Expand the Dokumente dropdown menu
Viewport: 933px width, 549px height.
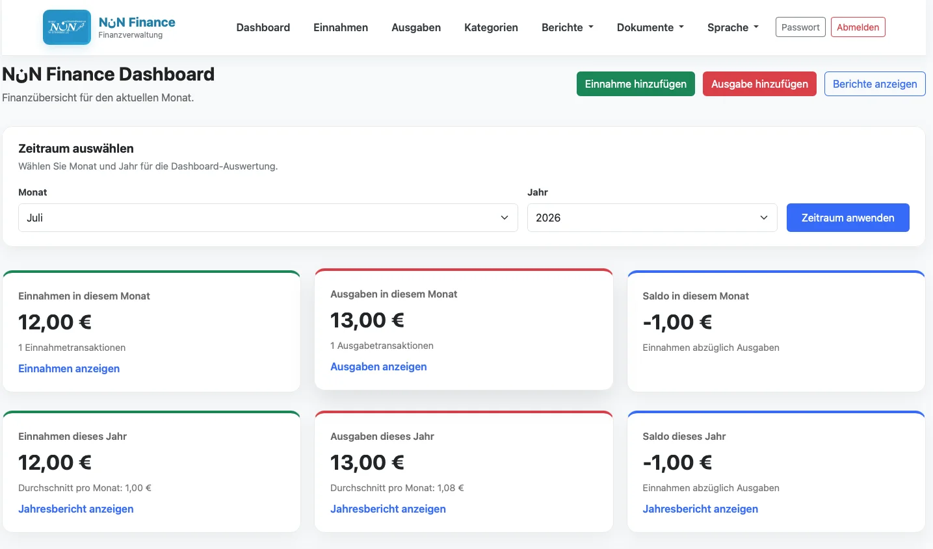[x=650, y=27]
